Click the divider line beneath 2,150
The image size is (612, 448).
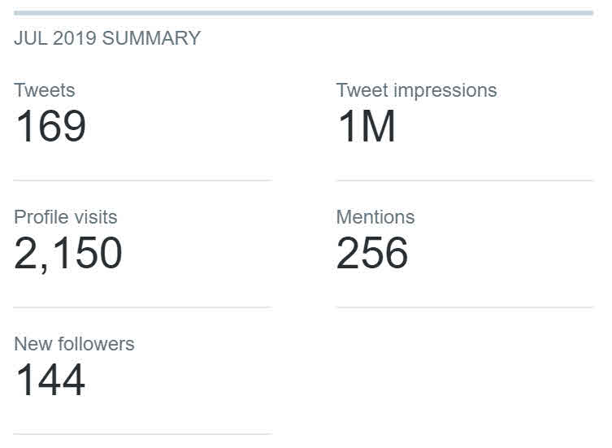pyautogui.click(x=142, y=307)
